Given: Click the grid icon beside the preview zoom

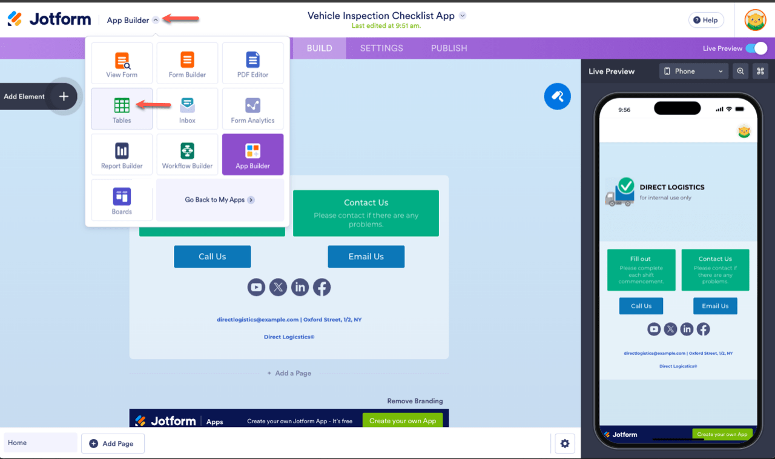Looking at the screenshot, I should (760, 71).
